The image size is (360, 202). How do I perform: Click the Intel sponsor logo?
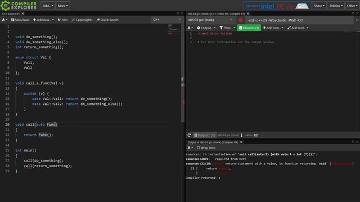point(268,6)
